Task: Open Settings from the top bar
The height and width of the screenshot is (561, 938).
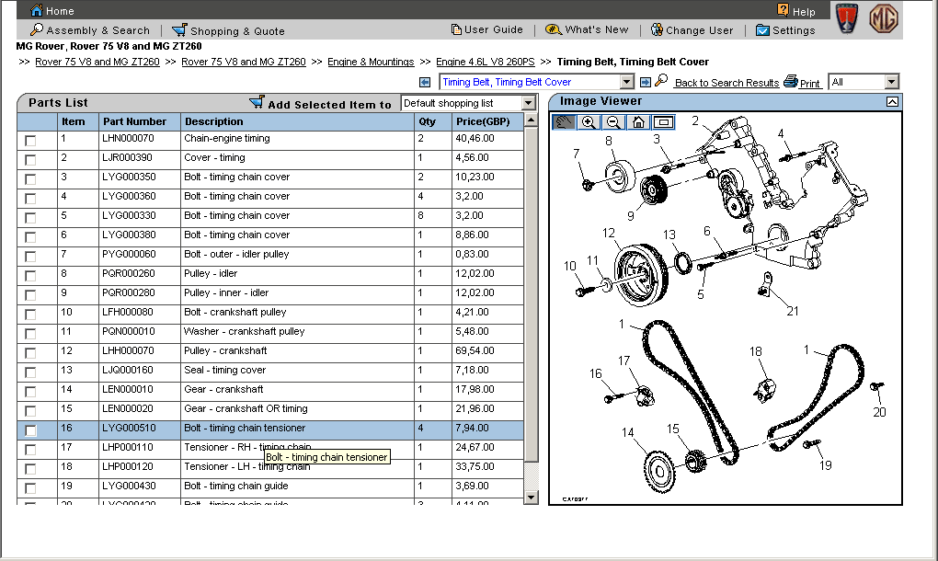Action: point(785,30)
